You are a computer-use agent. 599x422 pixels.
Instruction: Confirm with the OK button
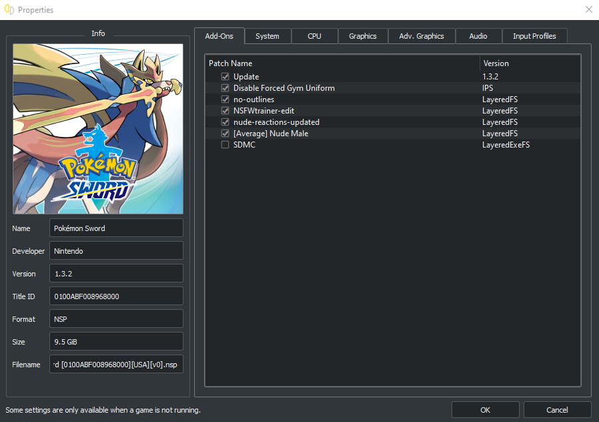(x=485, y=410)
